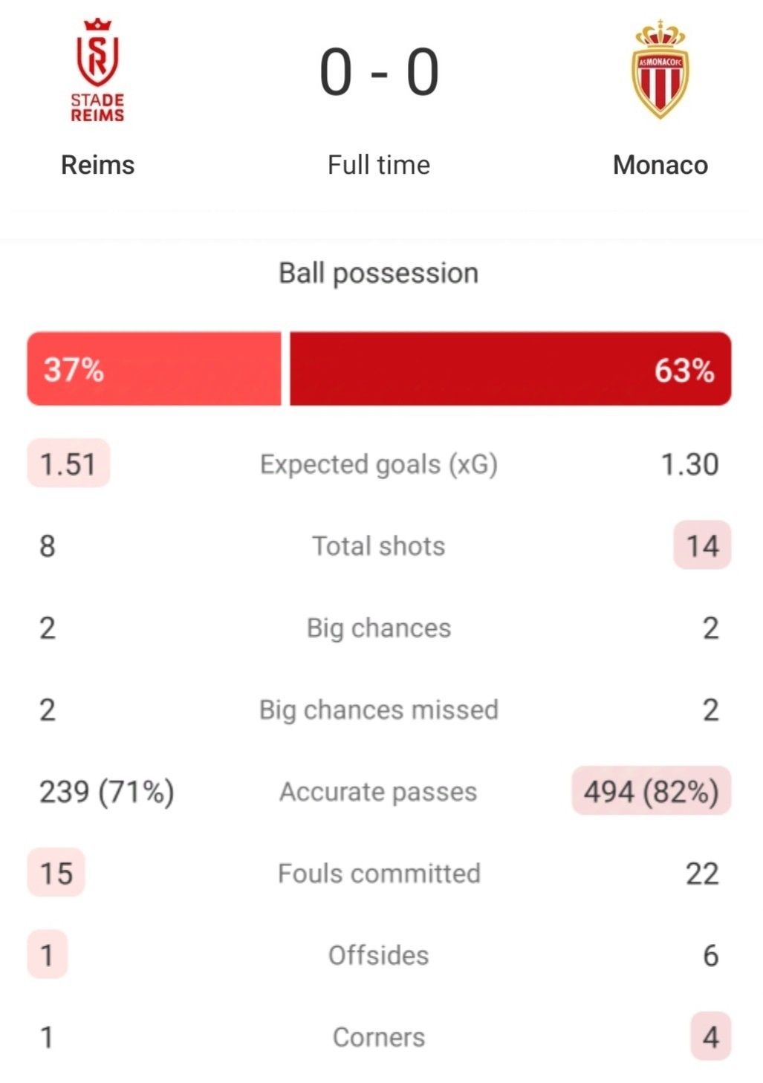Viewport: 763px width, 1083px height.
Task: Tap the highlighted 1.51 xG value
Action: 68,464
